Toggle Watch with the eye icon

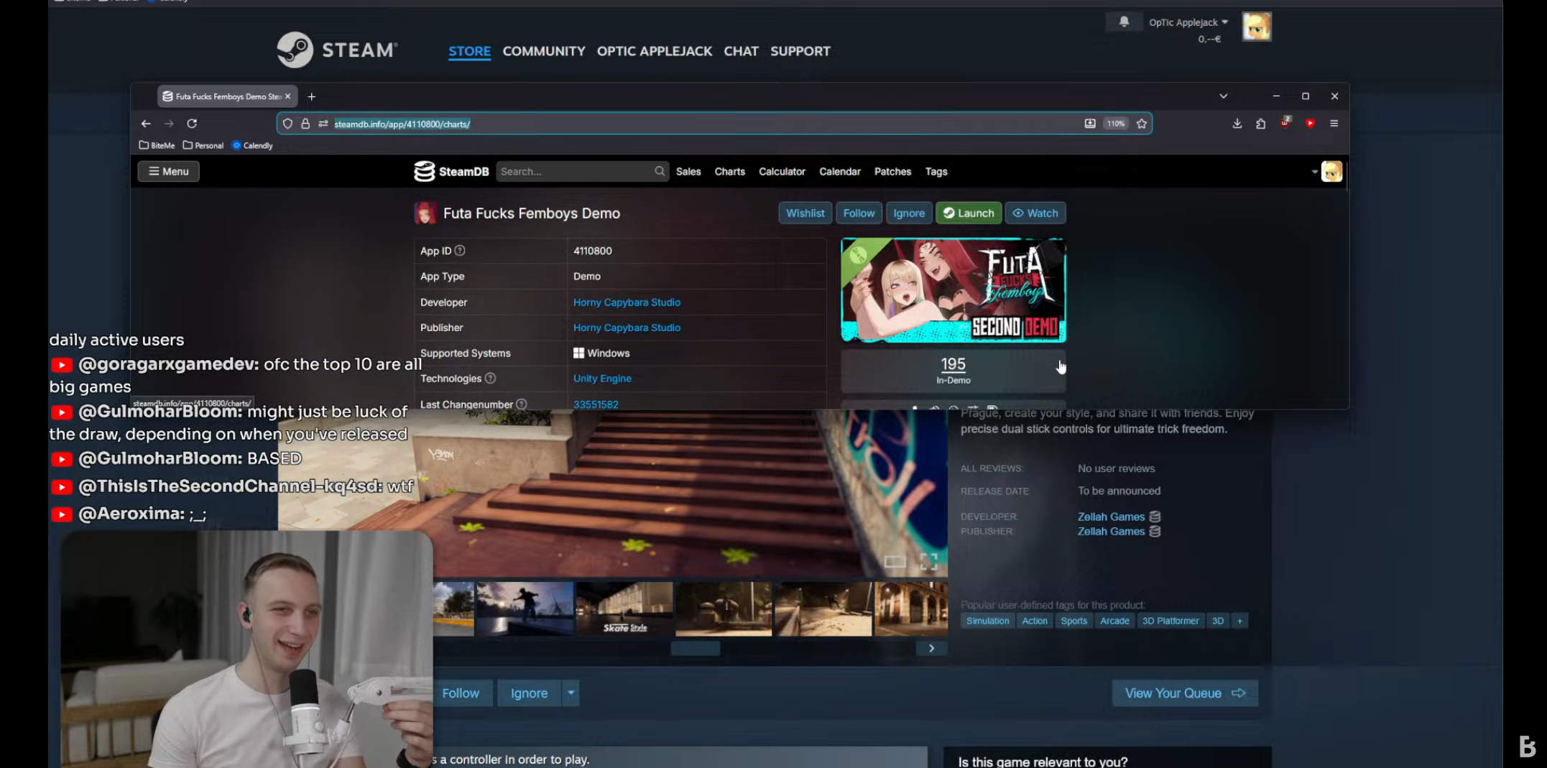coord(1035,213)
